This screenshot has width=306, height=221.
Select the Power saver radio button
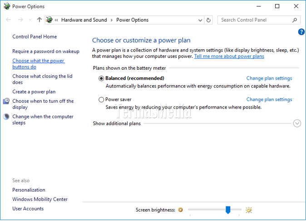click(x=101, y=100)
